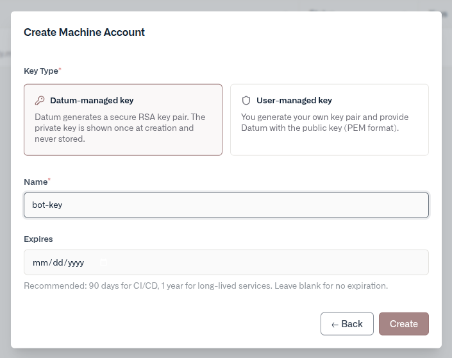Image resolution: width=452 pixels, height=358 pixels.
Task: Open the calendar picker icon in Expires field
Action: coord(103,262)
